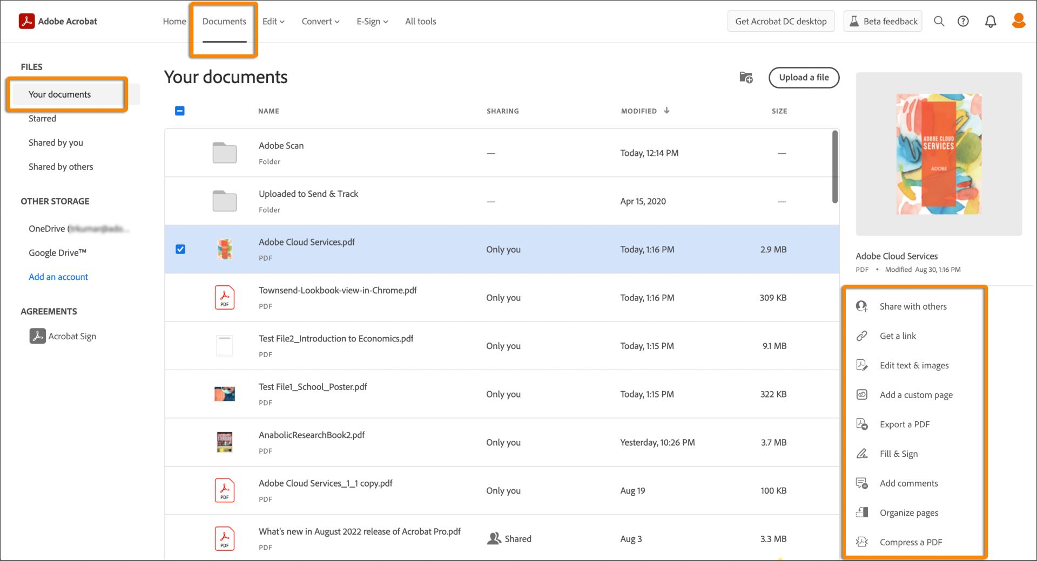This screenshot has width=1037, height=561.
Task: Click the Add comments icon
Action: 862,483
